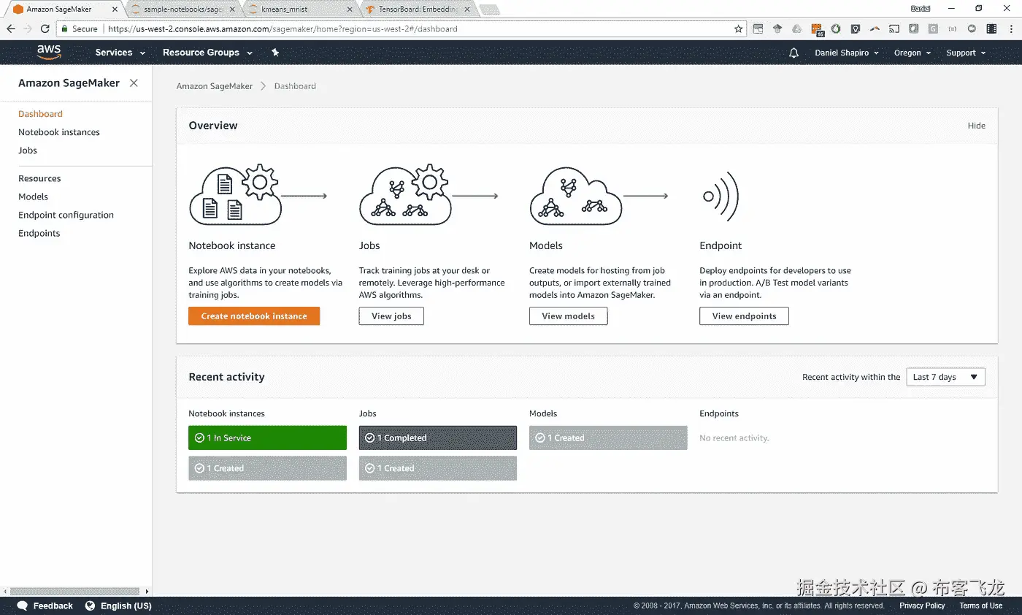Click the Amazon SageMaker breadcrumb link
Image resolution: width=1022 pixels, height=615 pixels.
pyautogui.click(x=215, y=86)
